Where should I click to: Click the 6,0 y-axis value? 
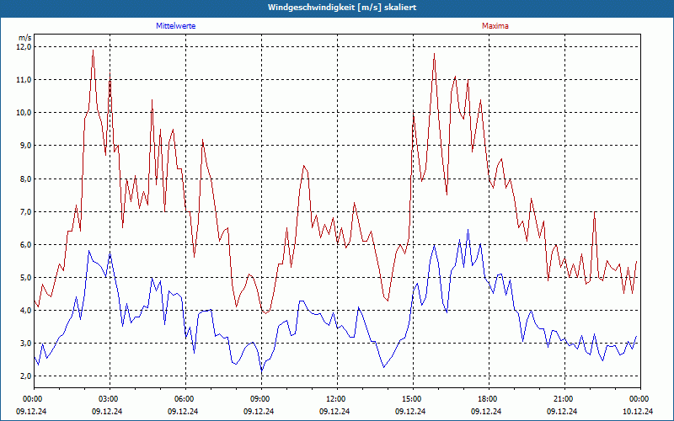point(26,244)
